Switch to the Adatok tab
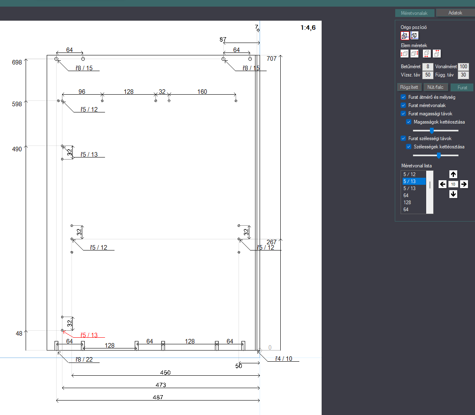Viewport: 475px width, 415px height. click(x=455, y=13)
